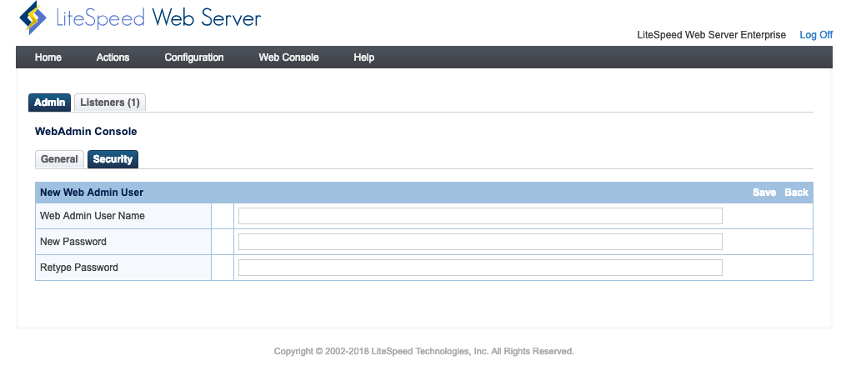Switch to the Admin tab

point(50,103)
